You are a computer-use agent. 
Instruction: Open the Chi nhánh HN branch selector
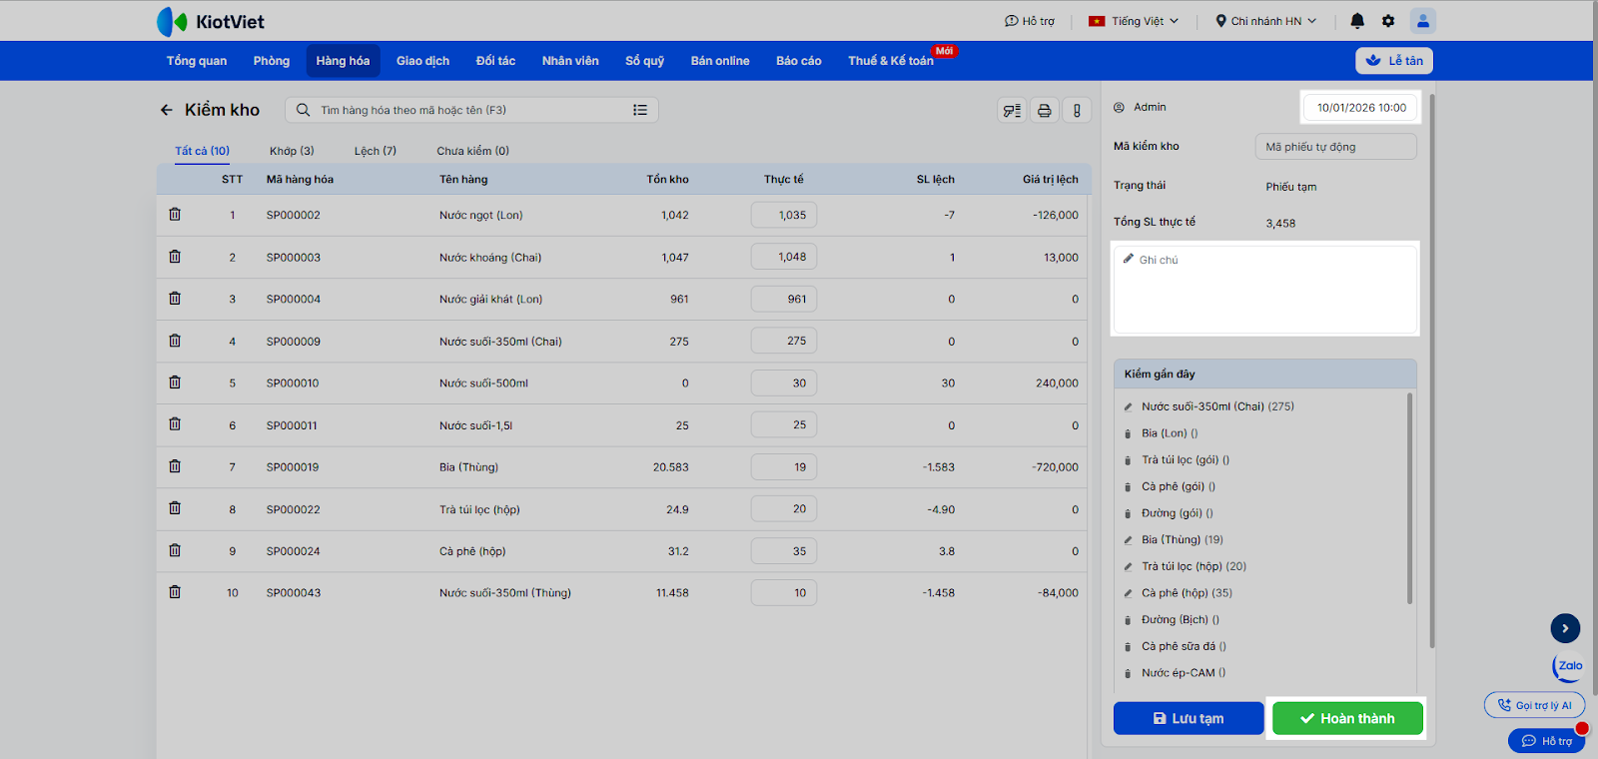click(x=1265, y=21)
